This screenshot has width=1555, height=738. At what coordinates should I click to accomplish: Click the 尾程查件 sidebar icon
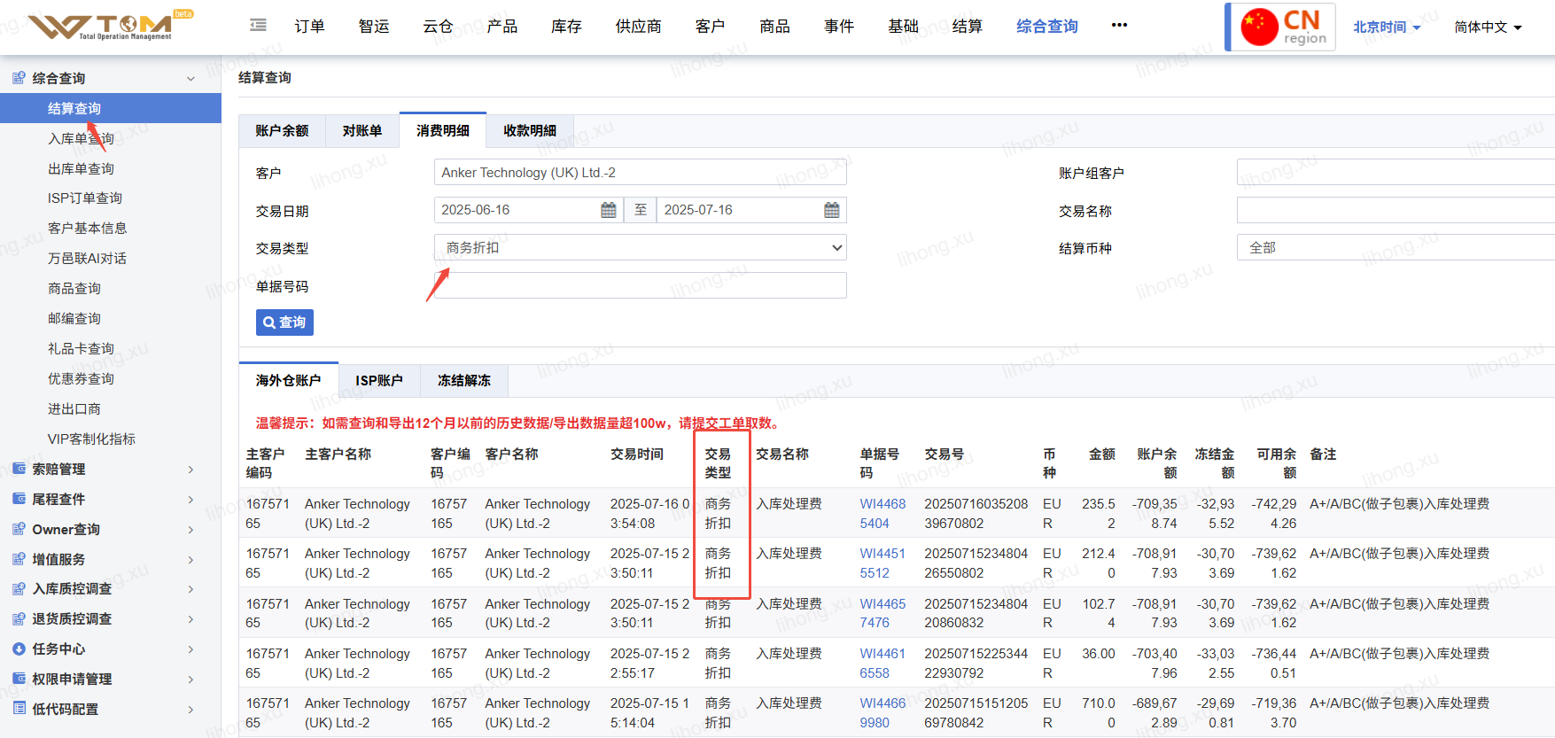pos(19,499)
